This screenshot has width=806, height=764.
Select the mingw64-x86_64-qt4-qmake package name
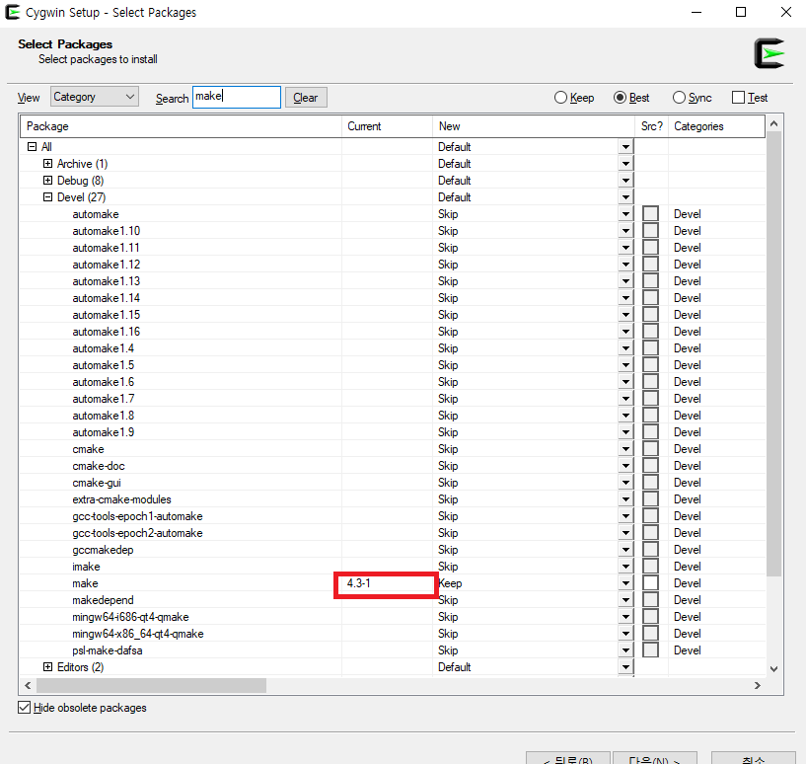tap(138, 634)
